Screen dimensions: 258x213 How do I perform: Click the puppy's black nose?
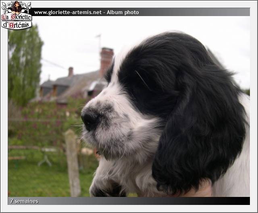pyautogui.click(x=89, y=119)
